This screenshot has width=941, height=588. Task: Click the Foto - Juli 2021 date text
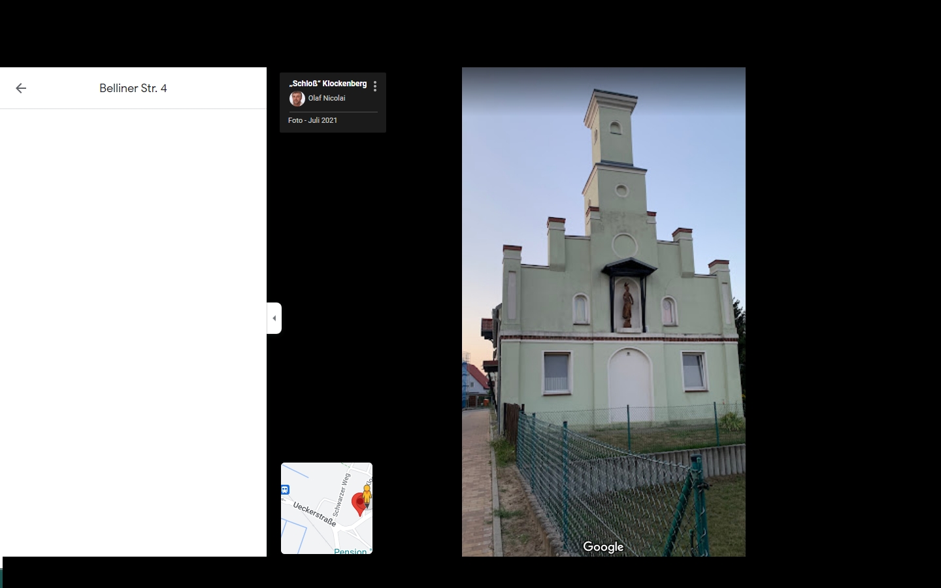[x=313, y=120]
